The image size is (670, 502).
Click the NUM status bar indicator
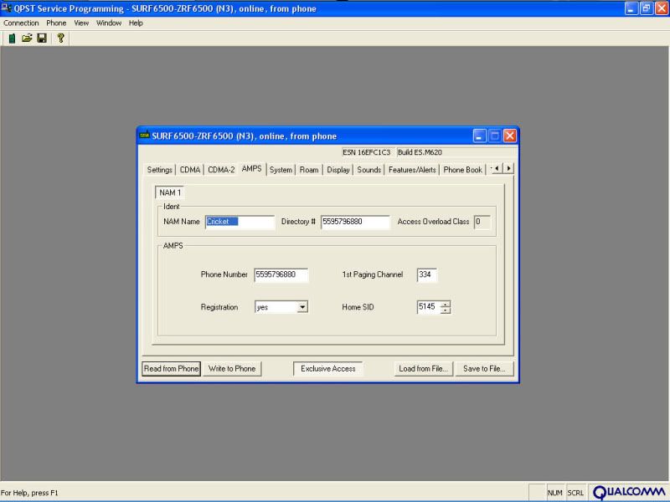pos(554,493)
